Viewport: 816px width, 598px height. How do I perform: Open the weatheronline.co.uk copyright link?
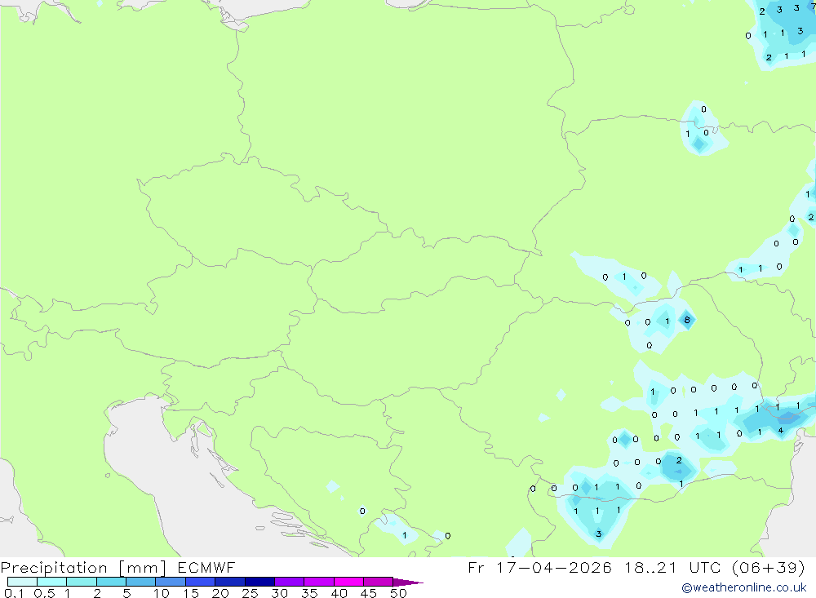744,587
